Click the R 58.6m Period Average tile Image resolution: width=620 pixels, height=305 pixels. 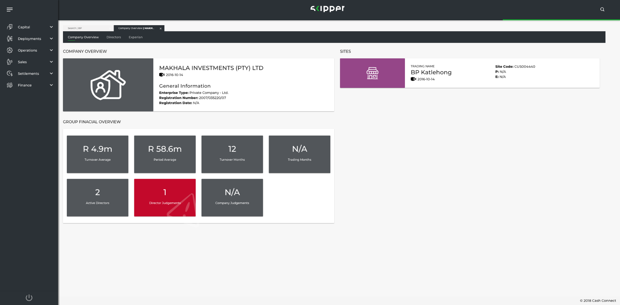[x=165, y=154]
